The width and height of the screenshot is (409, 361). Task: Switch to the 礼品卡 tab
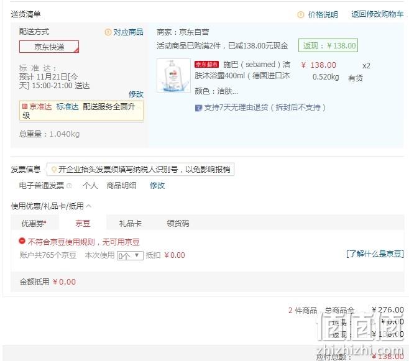(x=130, y=224)
